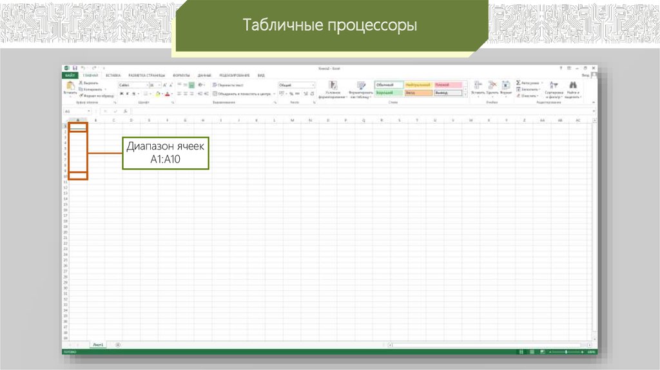Click the Fill (Заполнить) command
The width and height of the screenshot is (660, 370).
(528, 89)
